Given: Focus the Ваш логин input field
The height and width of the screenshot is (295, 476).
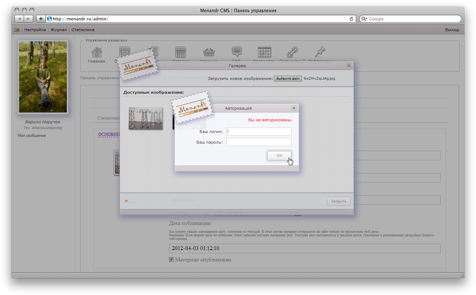Looking at the screenshot, I should coord(259,131).
